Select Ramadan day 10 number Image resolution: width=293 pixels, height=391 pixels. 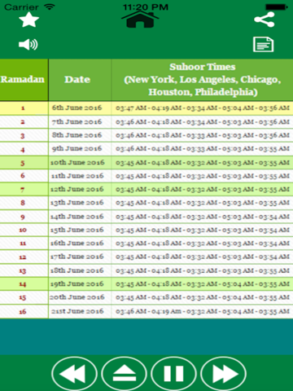click(23, 230)
